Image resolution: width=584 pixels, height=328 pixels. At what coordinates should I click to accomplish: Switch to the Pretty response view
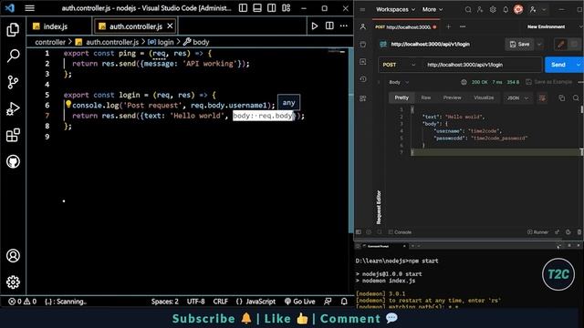pos(401,97)
